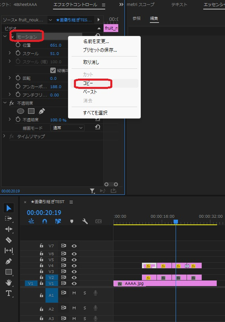Switch to テキスト panel tab

179,4
